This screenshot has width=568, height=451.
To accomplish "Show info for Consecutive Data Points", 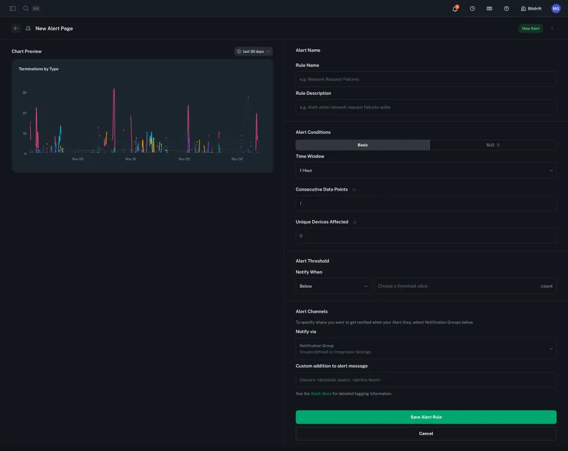I will coord(354,189).
